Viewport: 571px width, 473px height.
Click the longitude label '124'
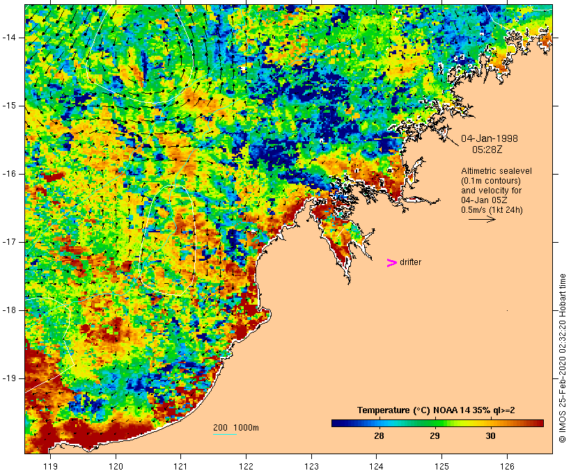pyautogui.click(x=377, y=467)
